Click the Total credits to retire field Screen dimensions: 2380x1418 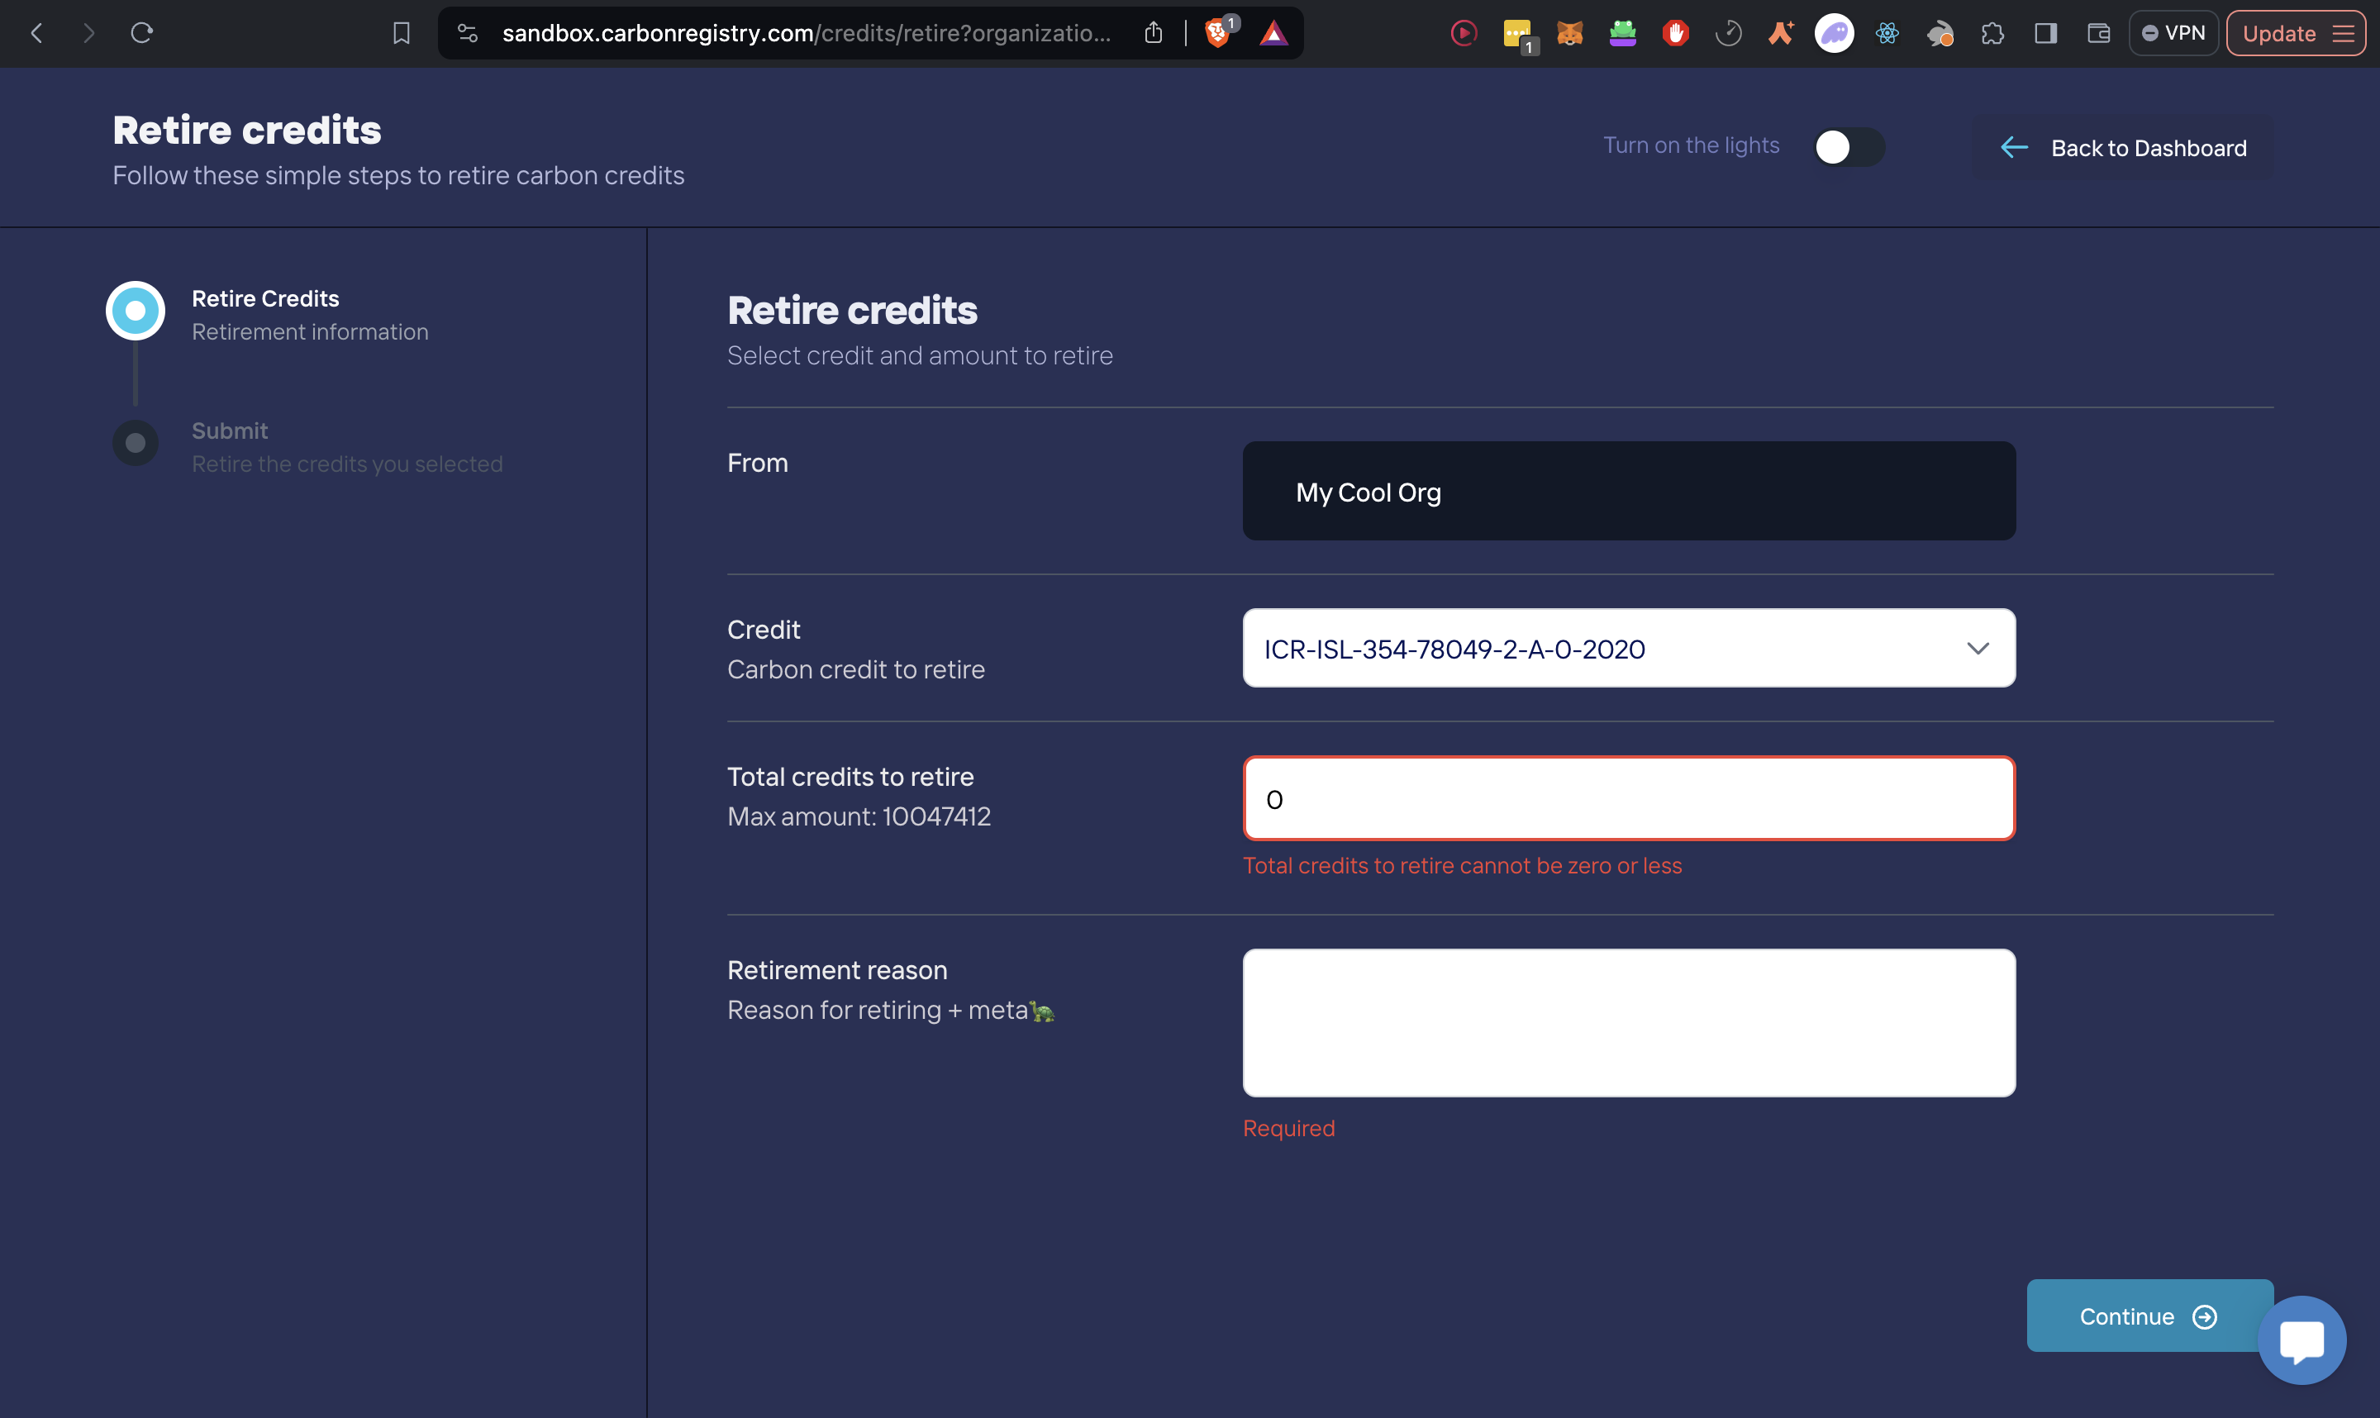1628,799
